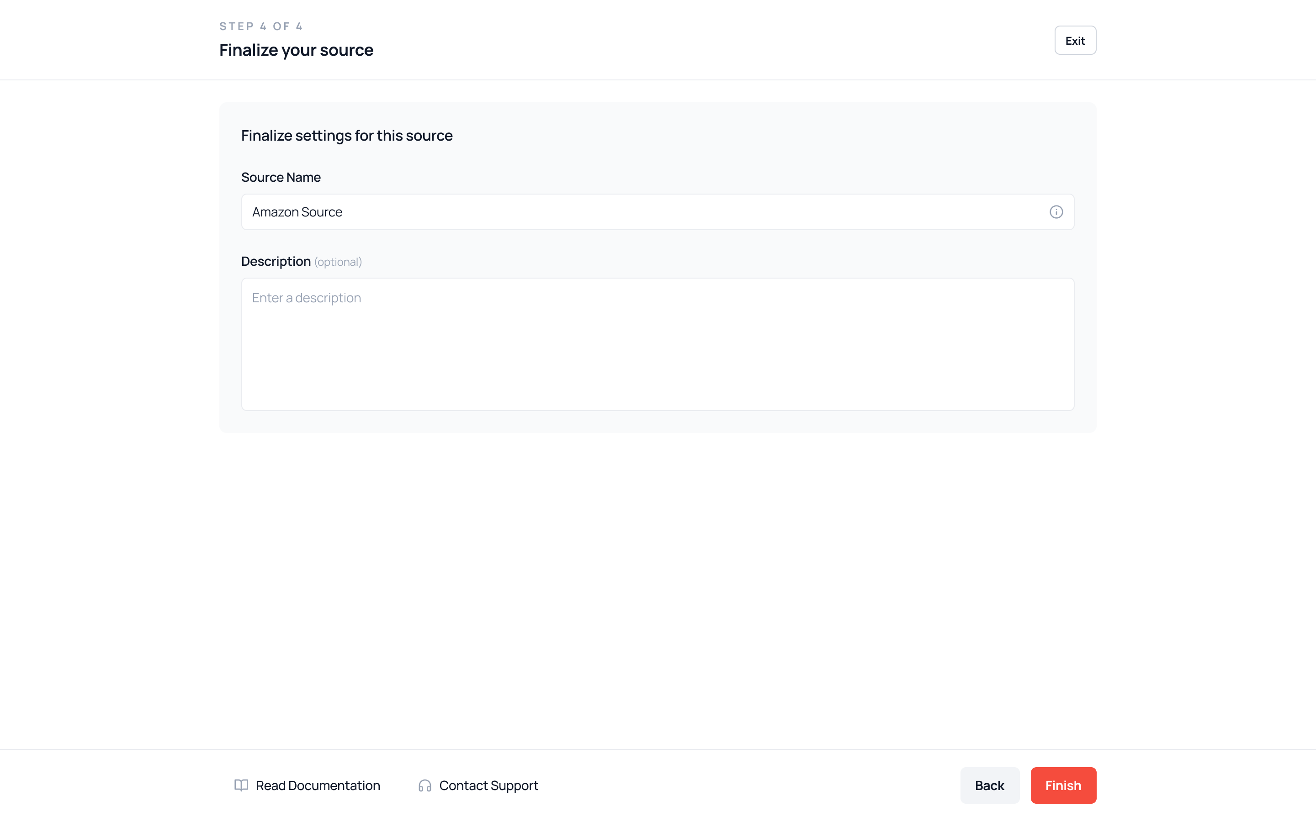Open the Contact Support link
Screen dimensions: 1316x822
pos(488,785)
